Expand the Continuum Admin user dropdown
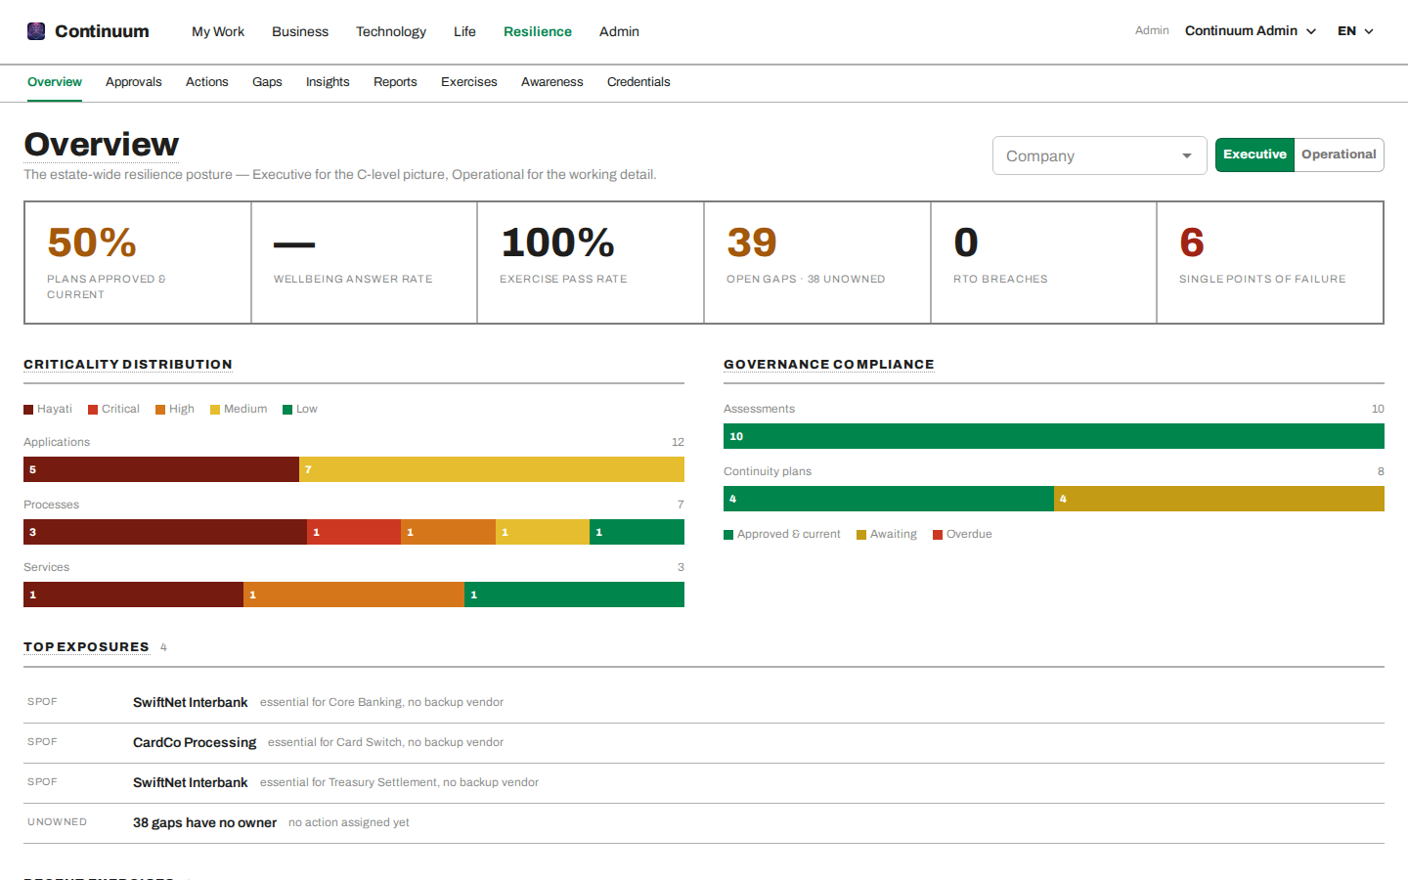1408x880 pixels. pos(1250,31)
